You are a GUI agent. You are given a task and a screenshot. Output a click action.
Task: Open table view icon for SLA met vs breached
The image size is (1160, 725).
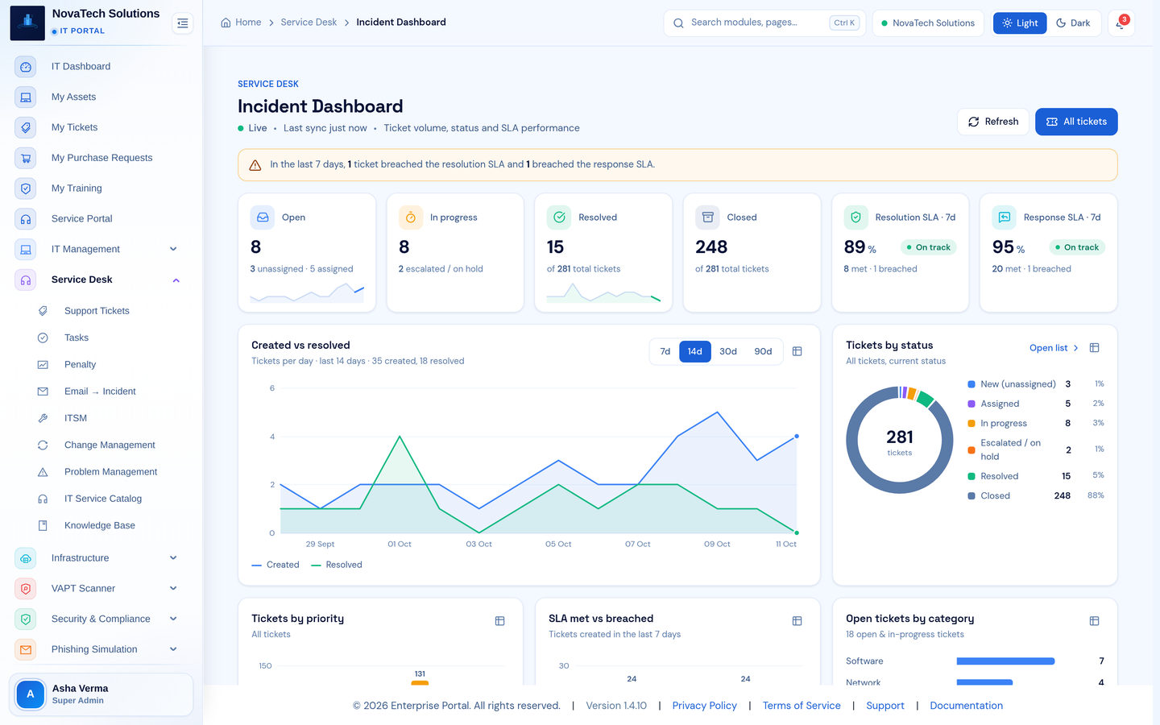point(797,621)
